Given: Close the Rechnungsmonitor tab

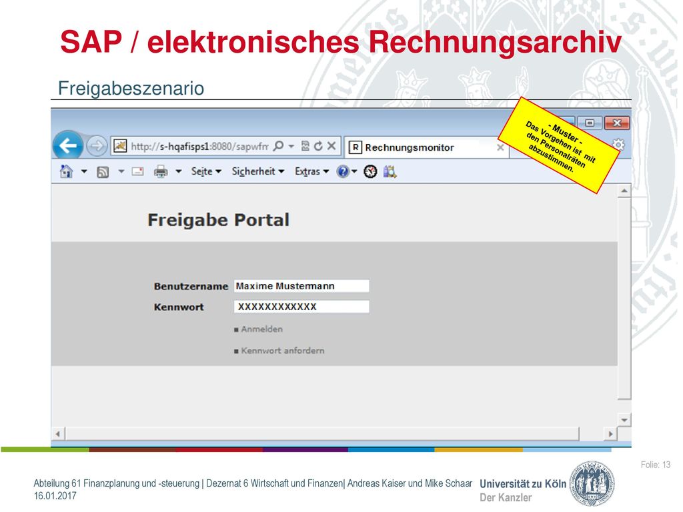Looking at the screenshot, I should [500, 147].
